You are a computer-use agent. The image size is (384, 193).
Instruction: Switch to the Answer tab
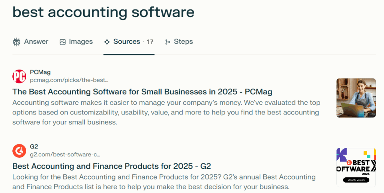pyautogui.click(x=36, y=42)
